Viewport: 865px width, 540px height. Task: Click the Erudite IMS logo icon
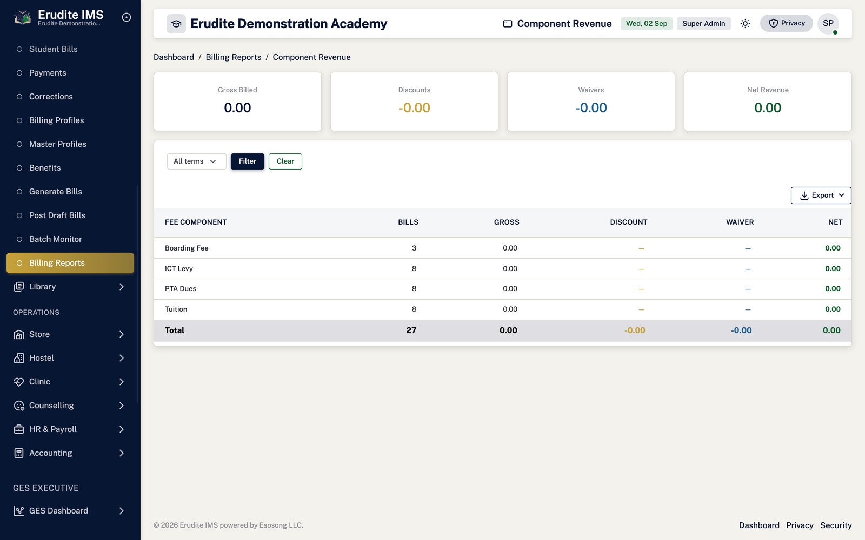pos(22,17)
